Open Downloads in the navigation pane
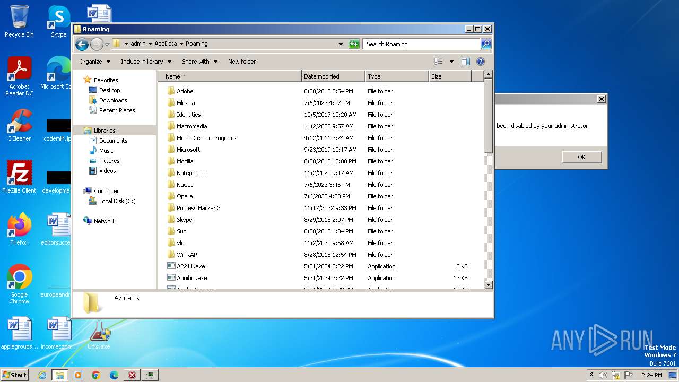This screenshot has height=382, width=679. 113,100
